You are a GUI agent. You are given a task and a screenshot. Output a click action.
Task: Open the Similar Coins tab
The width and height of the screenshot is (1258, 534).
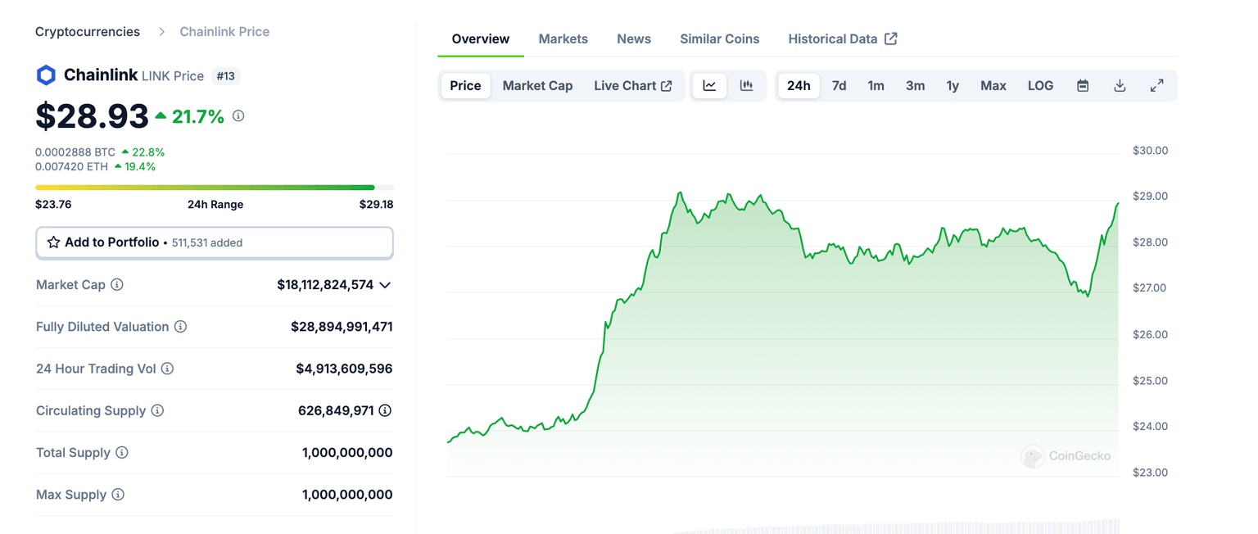[x=719, y=38]
